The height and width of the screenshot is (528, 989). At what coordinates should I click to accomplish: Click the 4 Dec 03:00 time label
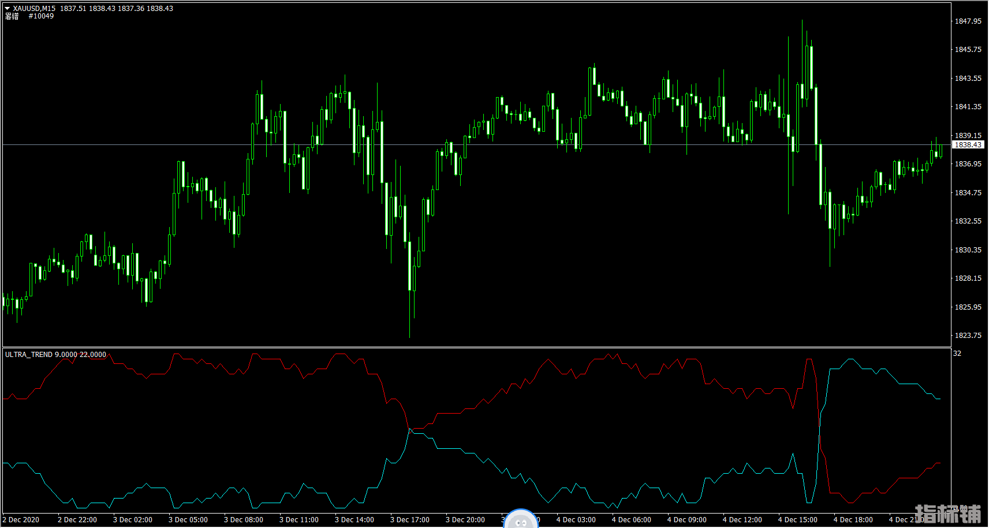click(x=576, y=520)
